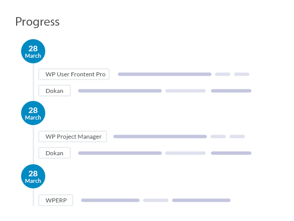This screenshot has width=294, height=221.
Task: Click the long dark bar beside second Dokan
Action: 120,153
